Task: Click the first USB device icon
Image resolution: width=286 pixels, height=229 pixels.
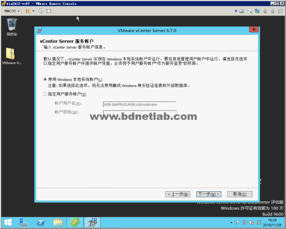Action: tap(265, 11)
